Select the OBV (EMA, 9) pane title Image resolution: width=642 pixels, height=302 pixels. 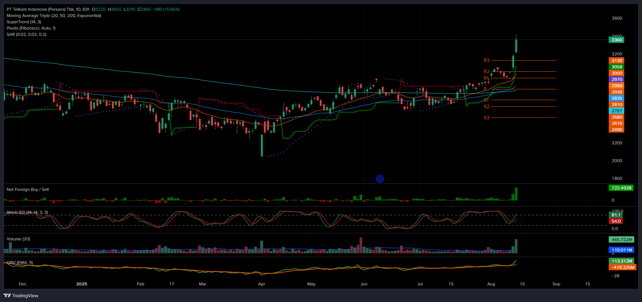click(x=20, y=262)
